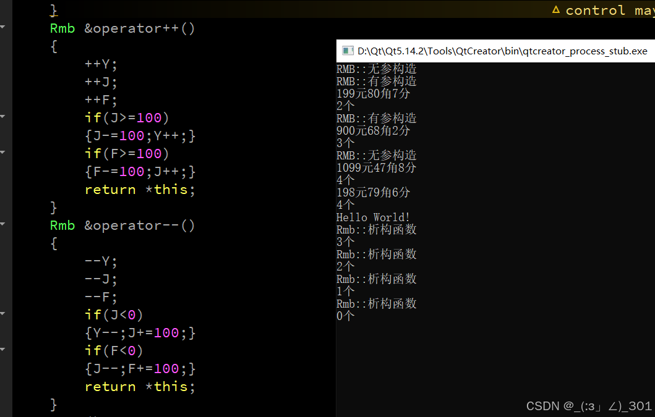
Task: Click the 'if(J>=100)' statement text
Action: (127, 118)
